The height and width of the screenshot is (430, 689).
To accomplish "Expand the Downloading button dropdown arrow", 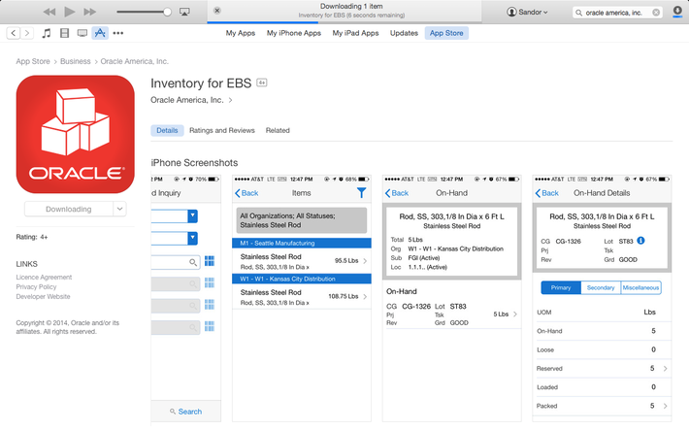I will coord(119,209).
